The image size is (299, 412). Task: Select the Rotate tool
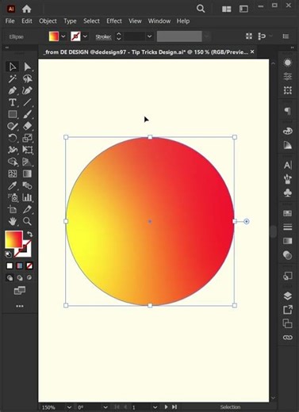pyautogui.click(x=12, y=138)
